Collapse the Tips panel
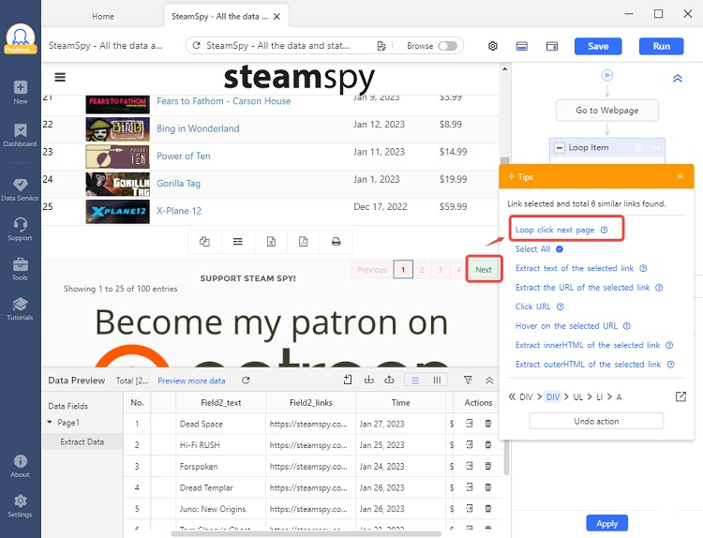The width and height of the screenshot is (703, 538). 681,176
